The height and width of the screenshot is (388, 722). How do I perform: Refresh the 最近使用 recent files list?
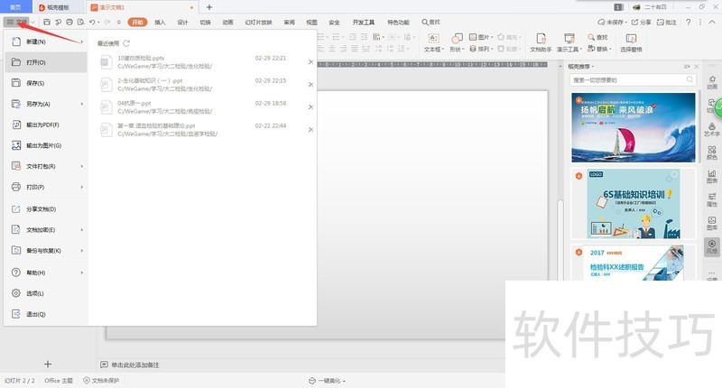click(x=126, y=43)
